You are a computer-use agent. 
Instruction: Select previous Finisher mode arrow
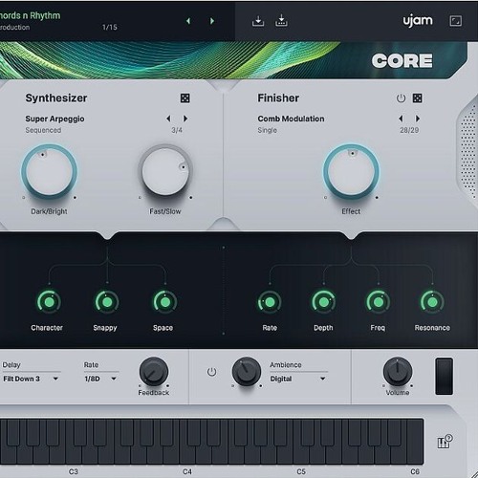point(401,119)
